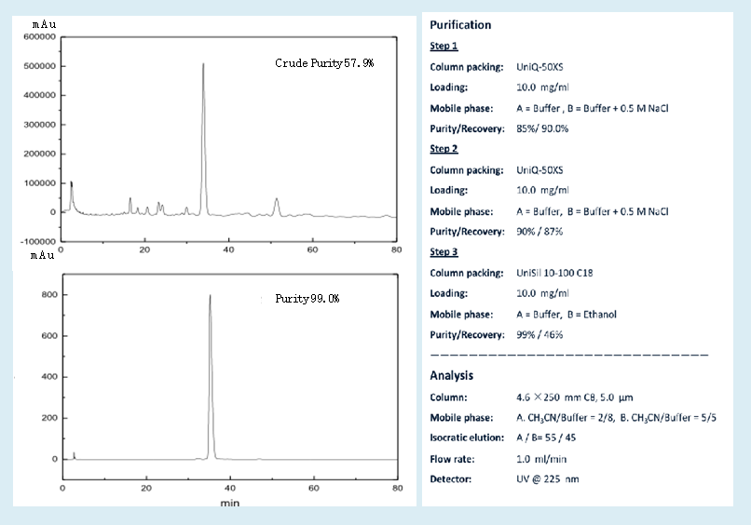Click the '800' y-axis tick on lower chart

point(49,294)
